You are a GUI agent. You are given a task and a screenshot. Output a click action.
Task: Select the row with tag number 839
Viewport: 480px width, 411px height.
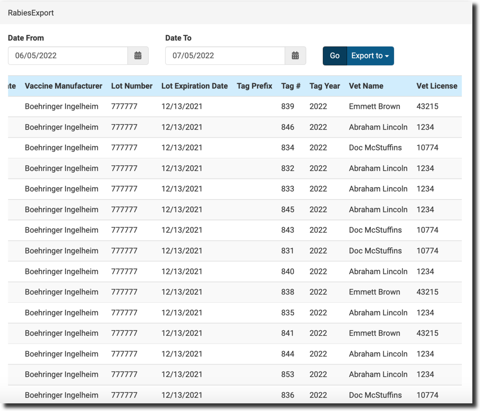(x=288, y=107)
